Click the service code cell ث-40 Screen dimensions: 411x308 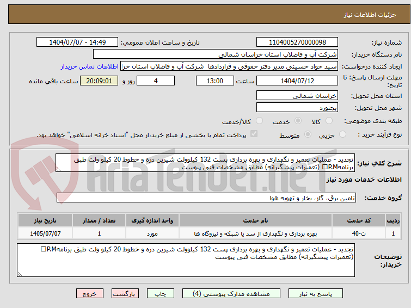359,233
